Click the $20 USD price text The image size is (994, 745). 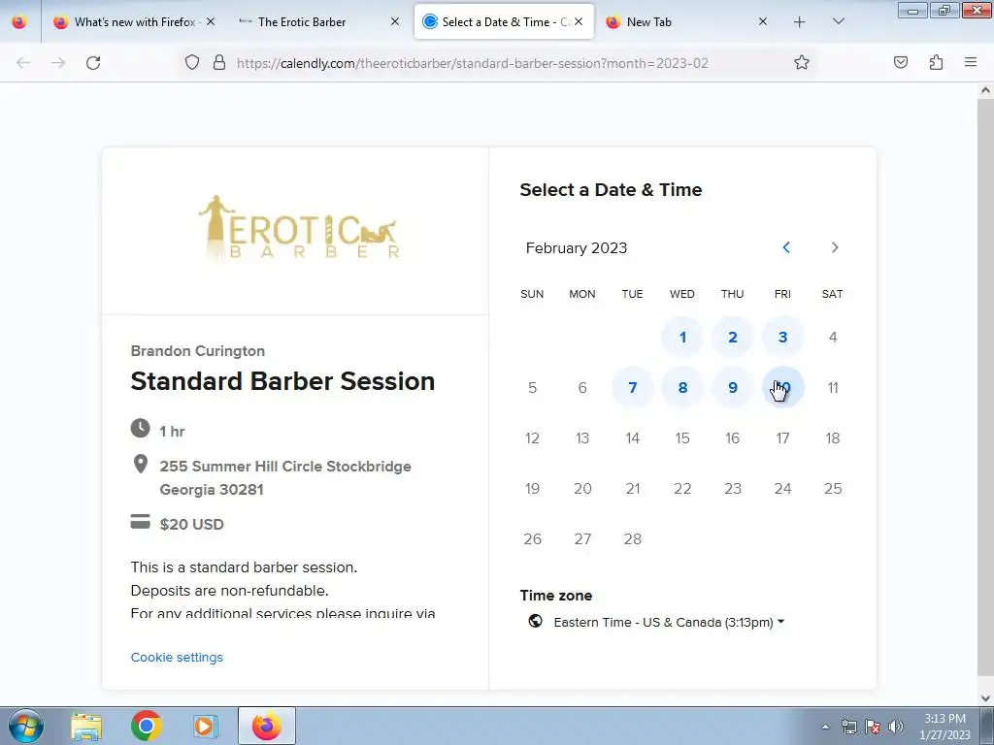[191, 525]
